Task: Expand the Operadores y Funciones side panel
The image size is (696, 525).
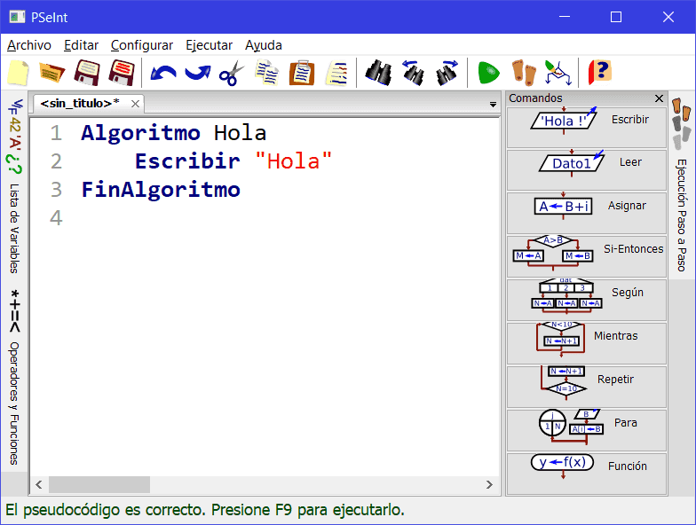Action: 14,377
